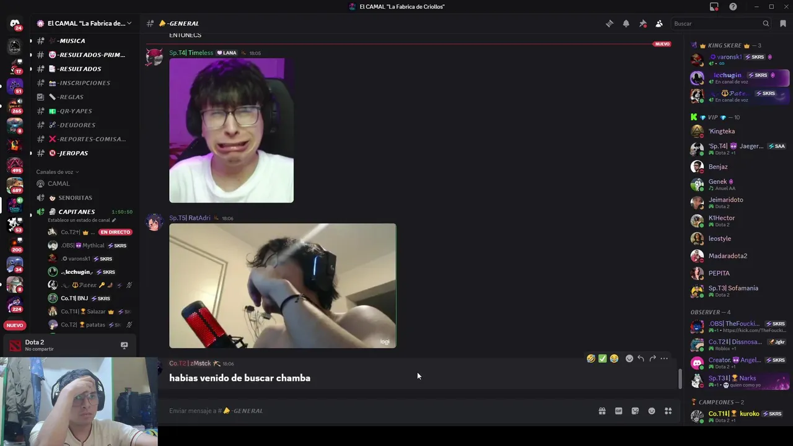Open more options on zMstck message
The height and width of the screenshot is (446, 793).
[x=664, y=359]
